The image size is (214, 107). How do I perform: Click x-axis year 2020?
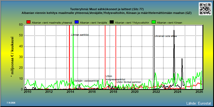(135, 92)
